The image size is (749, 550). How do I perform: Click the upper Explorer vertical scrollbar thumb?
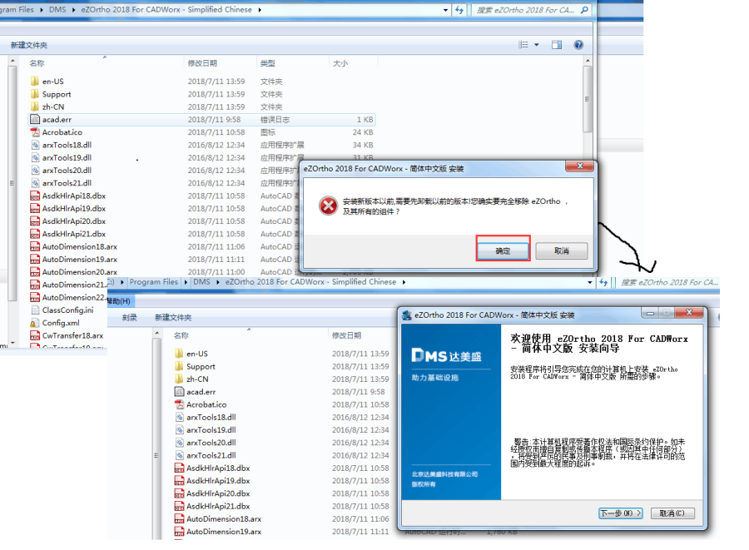pyautogui.click(x=588, y=99)
